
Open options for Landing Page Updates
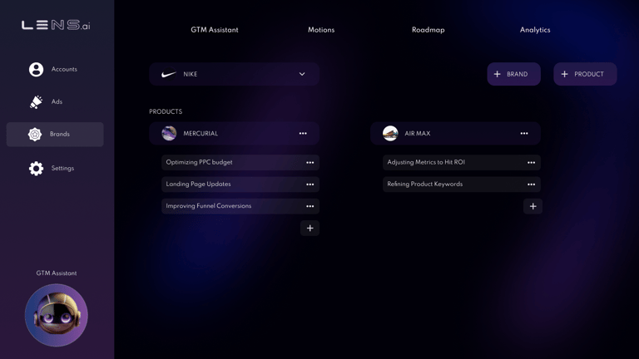[x=310, y=184]
